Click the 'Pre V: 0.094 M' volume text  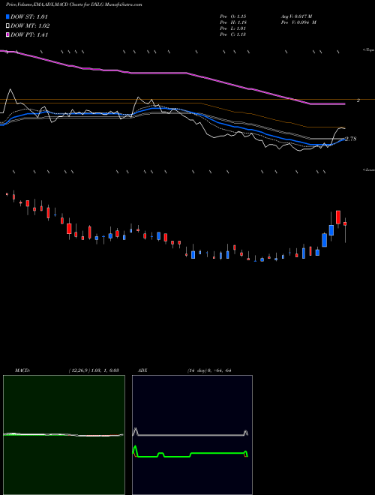coord(298,22)
